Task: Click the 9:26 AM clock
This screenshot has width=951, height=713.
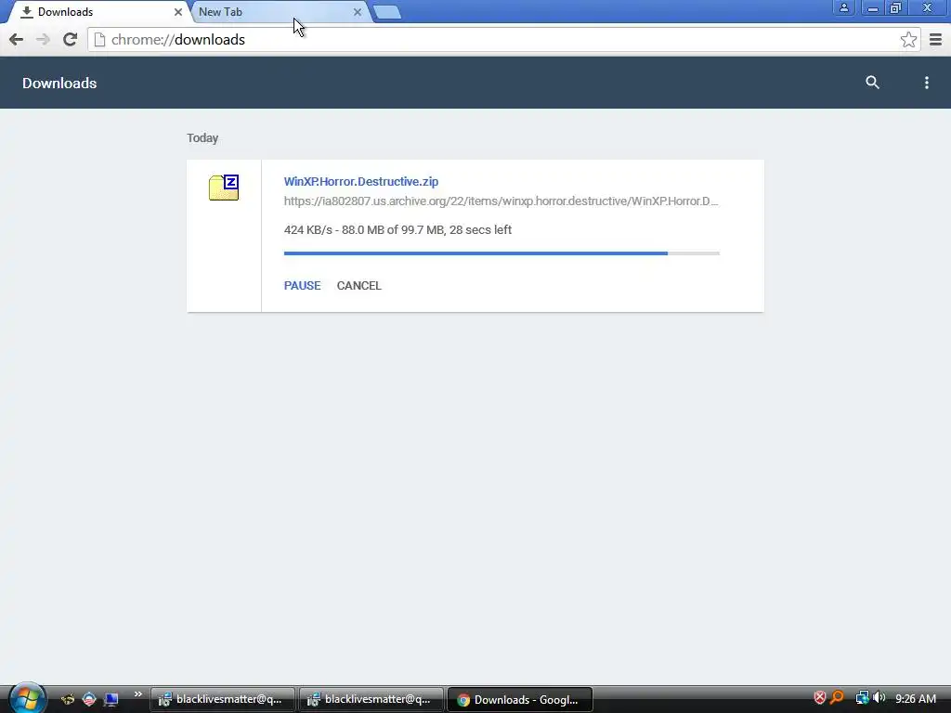Action: pos(915,699)
